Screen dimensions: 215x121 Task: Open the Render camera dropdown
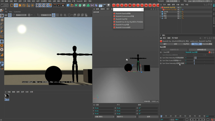tap(46, 15)
